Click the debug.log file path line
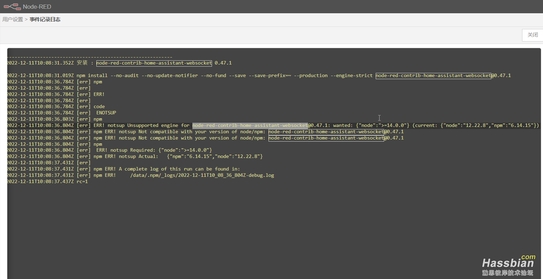The height and width of the screenshot is (279, 543). click(x=140, y=175)
